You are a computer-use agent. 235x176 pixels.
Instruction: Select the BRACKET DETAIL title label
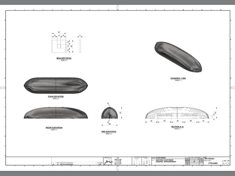point(64,58)
